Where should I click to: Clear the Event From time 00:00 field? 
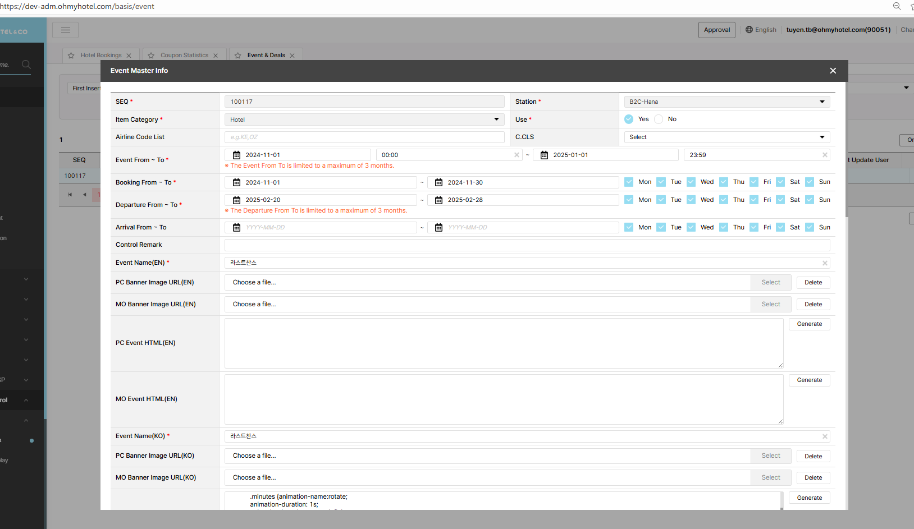(x=517, y=155)
